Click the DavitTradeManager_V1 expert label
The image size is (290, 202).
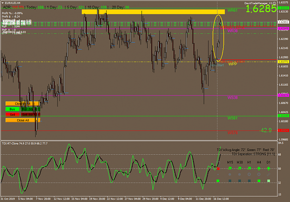click(x=258, y=3)
